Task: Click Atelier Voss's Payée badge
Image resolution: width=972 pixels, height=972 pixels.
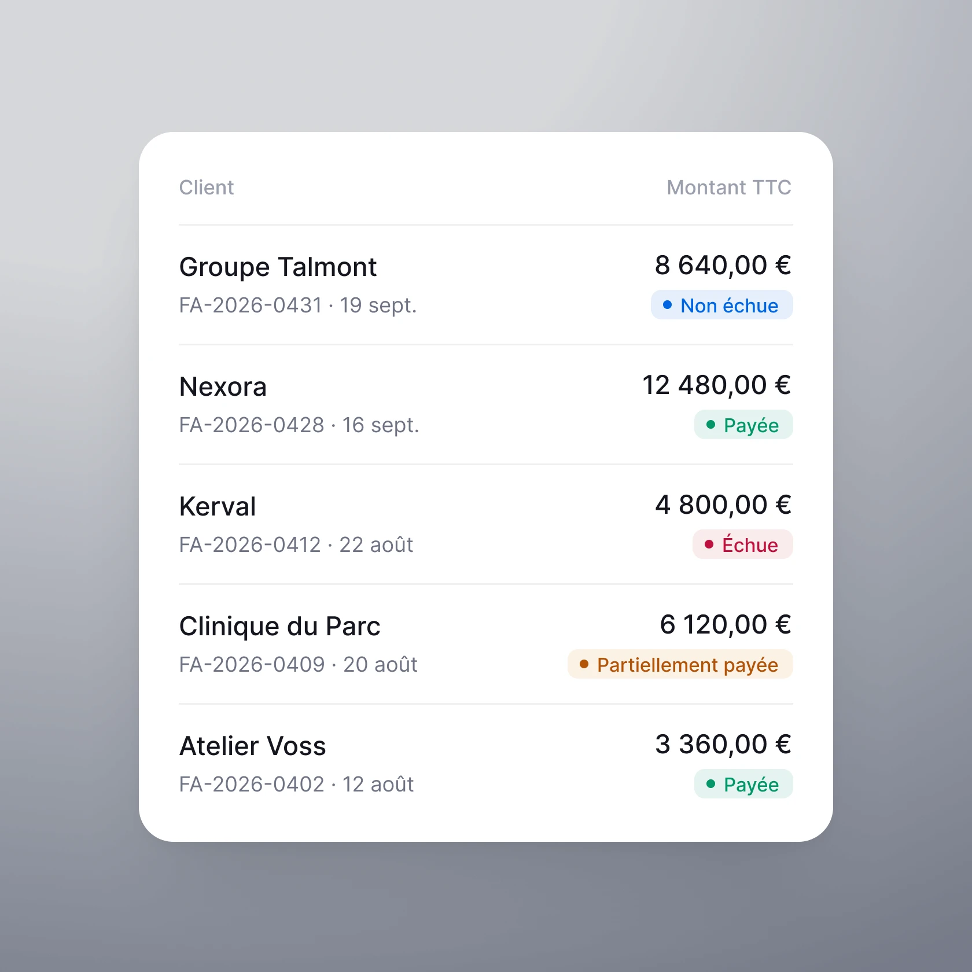Action: pos(743,784)
